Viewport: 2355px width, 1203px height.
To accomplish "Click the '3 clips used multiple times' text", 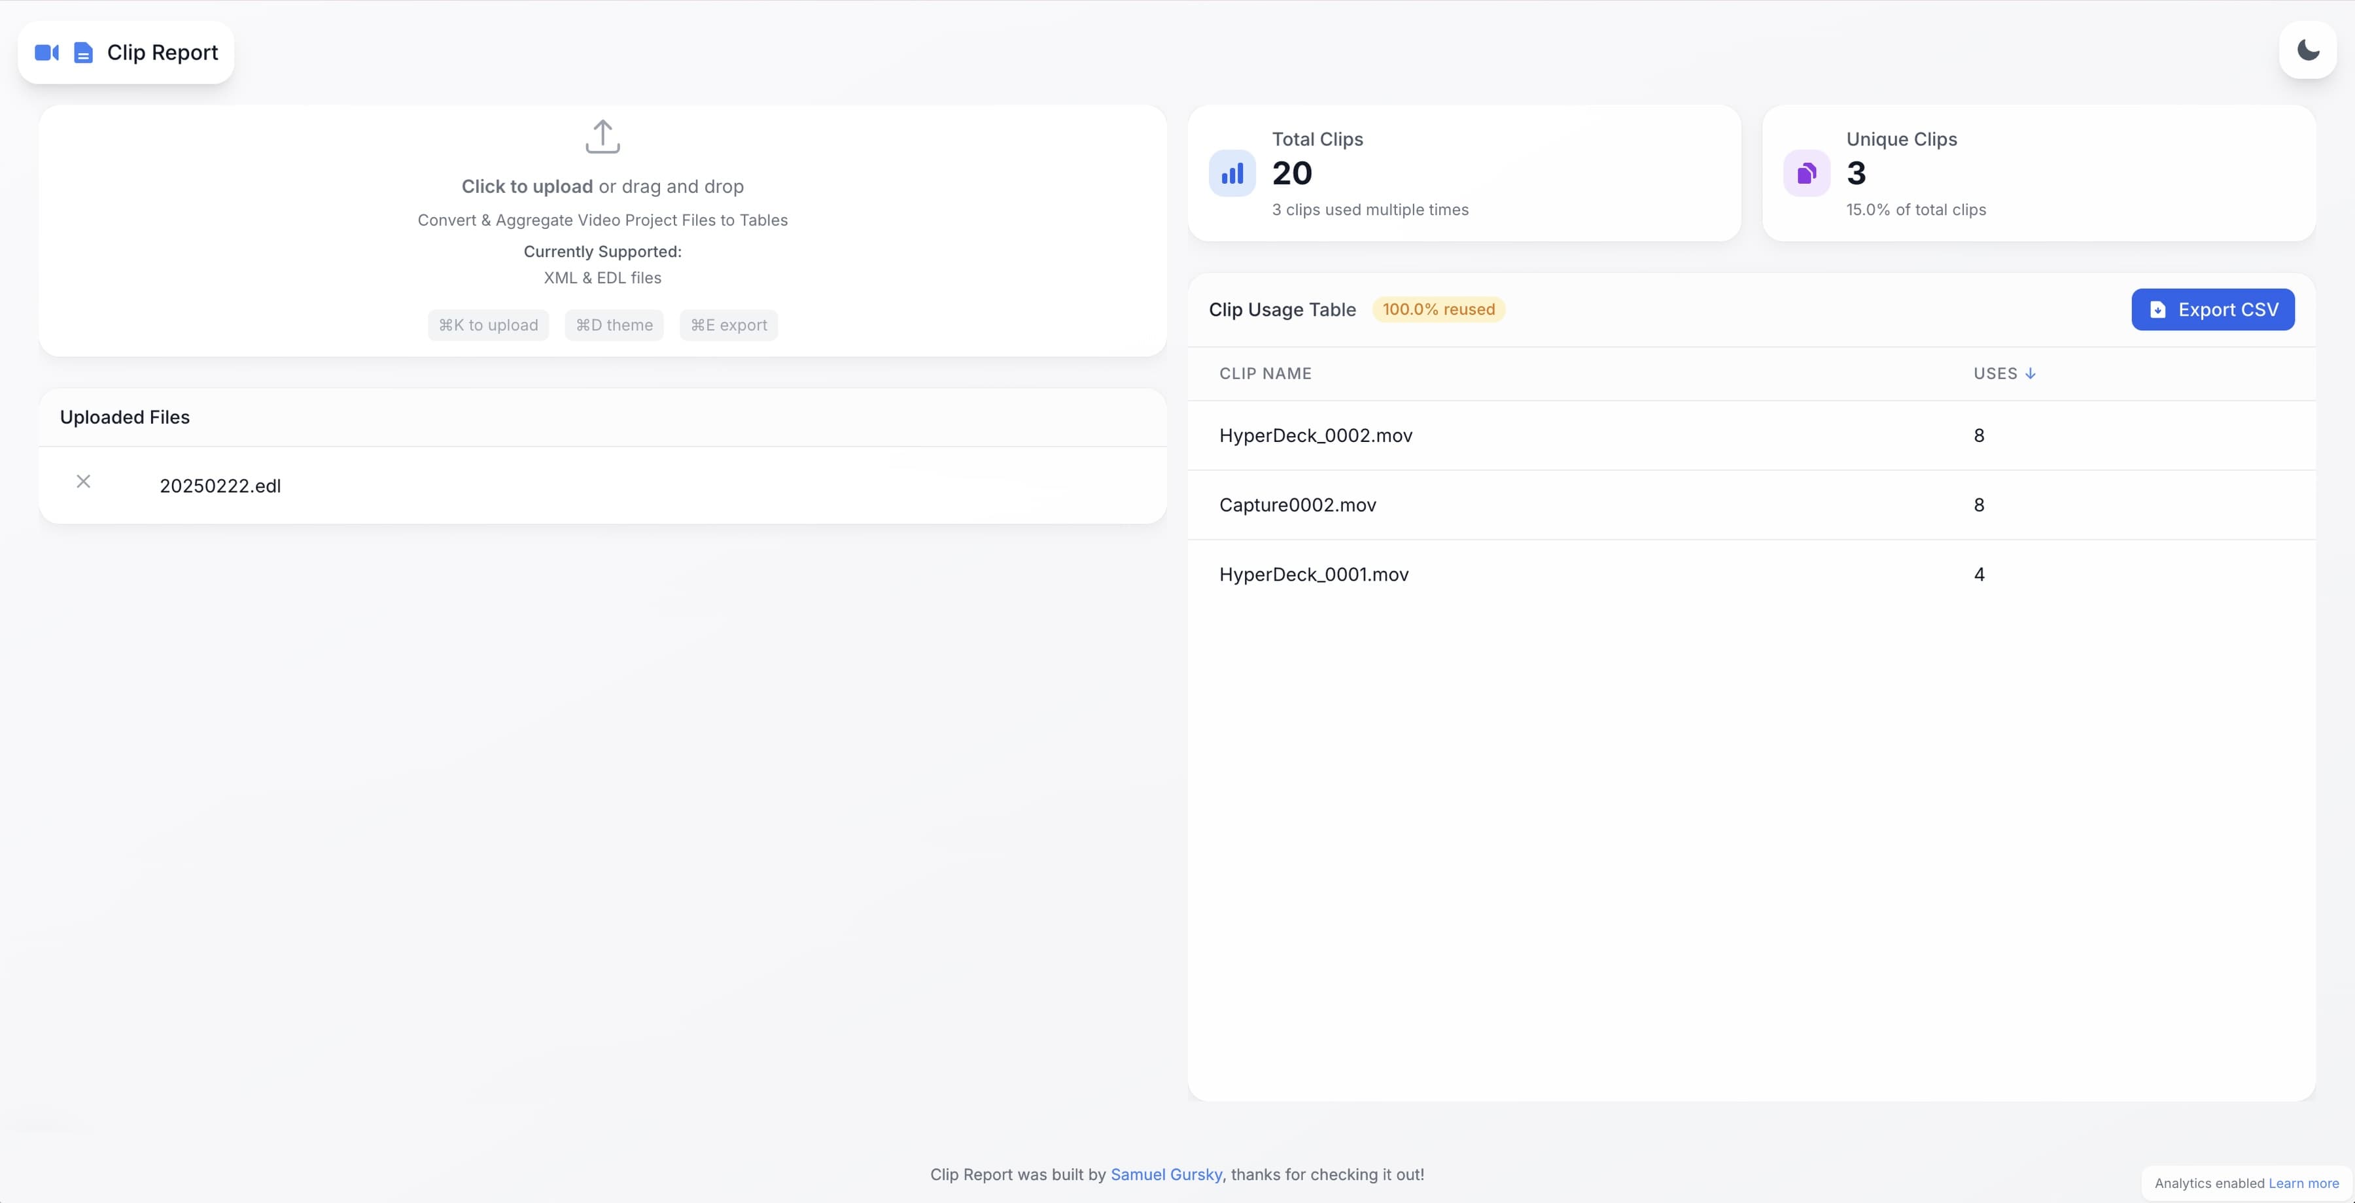I will [1370, 210].
